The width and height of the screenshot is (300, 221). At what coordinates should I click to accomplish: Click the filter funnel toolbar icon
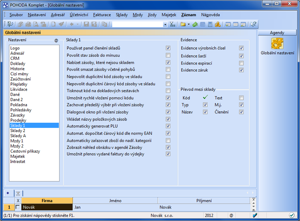(172, 24)
